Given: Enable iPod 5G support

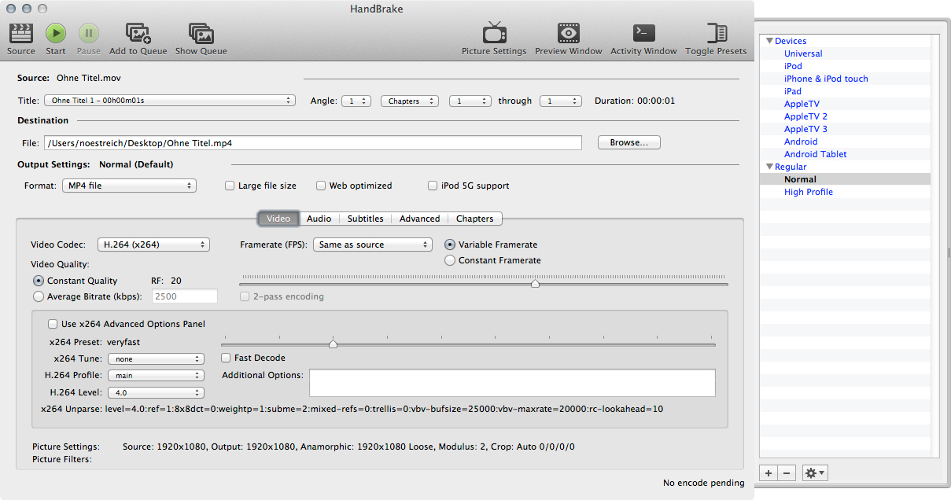Looking at the screenshot, I should coord(433,186).
